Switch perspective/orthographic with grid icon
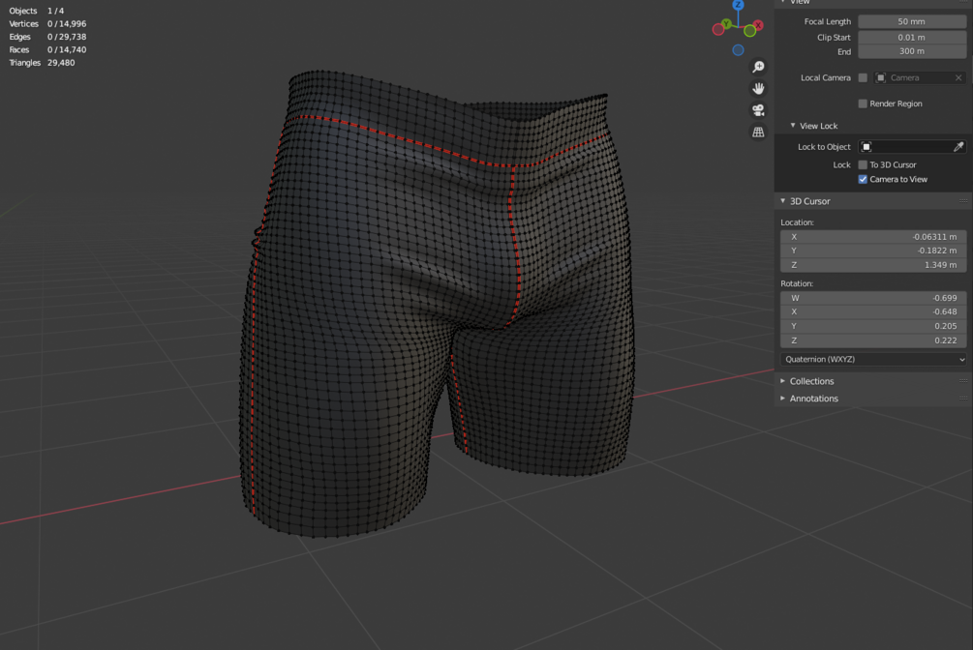Screen dimensions: 973x650 tap(758, 133)
